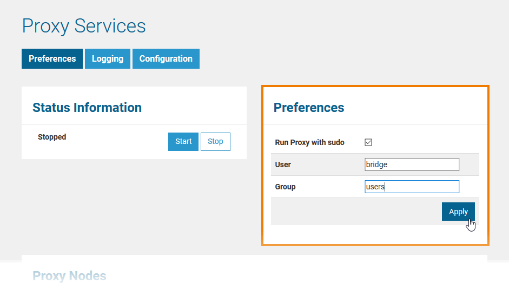Image resolution: width=509 pixels, height=290 pixels.
Task: Click into the Group text field
Action: [x=412, y=187]
